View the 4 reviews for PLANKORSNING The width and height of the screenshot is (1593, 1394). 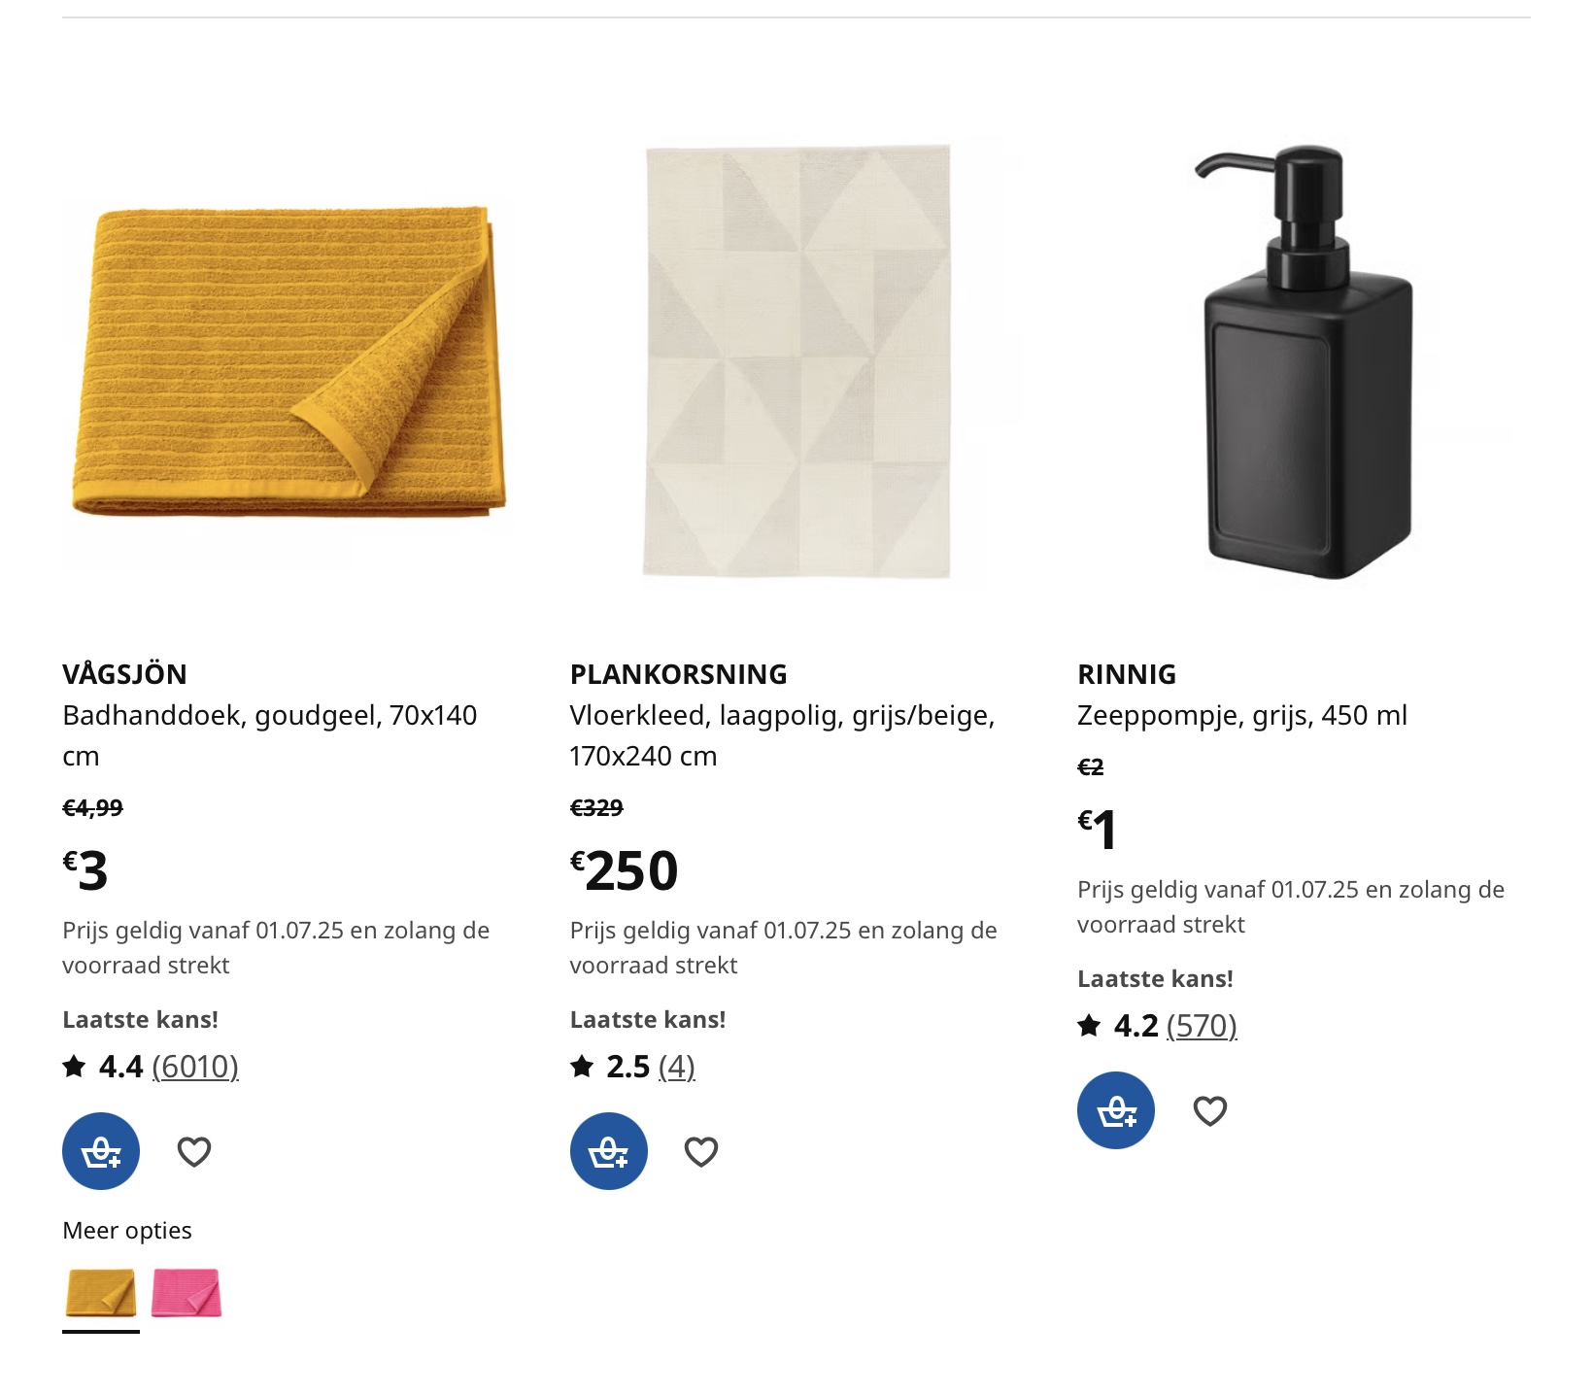(x=677, y=1067)
